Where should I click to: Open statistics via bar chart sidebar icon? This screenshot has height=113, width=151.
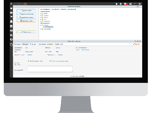coord(11,35)
